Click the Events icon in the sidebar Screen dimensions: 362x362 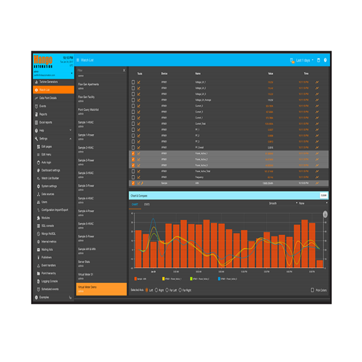(36, 106)
